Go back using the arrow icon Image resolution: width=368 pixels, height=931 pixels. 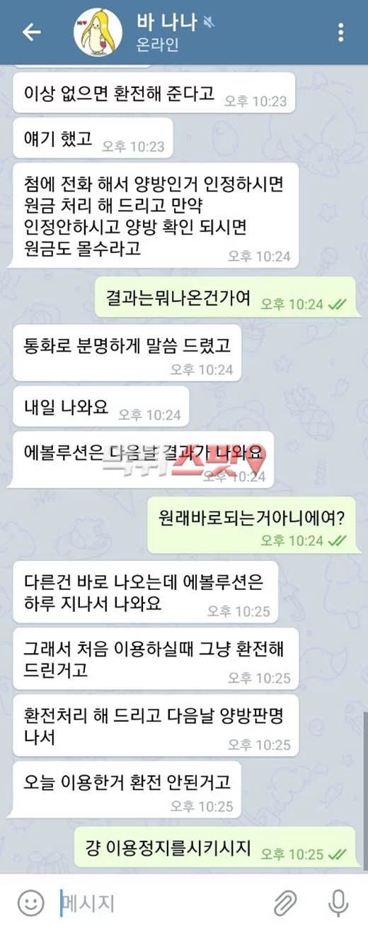(x=31, y=32)
